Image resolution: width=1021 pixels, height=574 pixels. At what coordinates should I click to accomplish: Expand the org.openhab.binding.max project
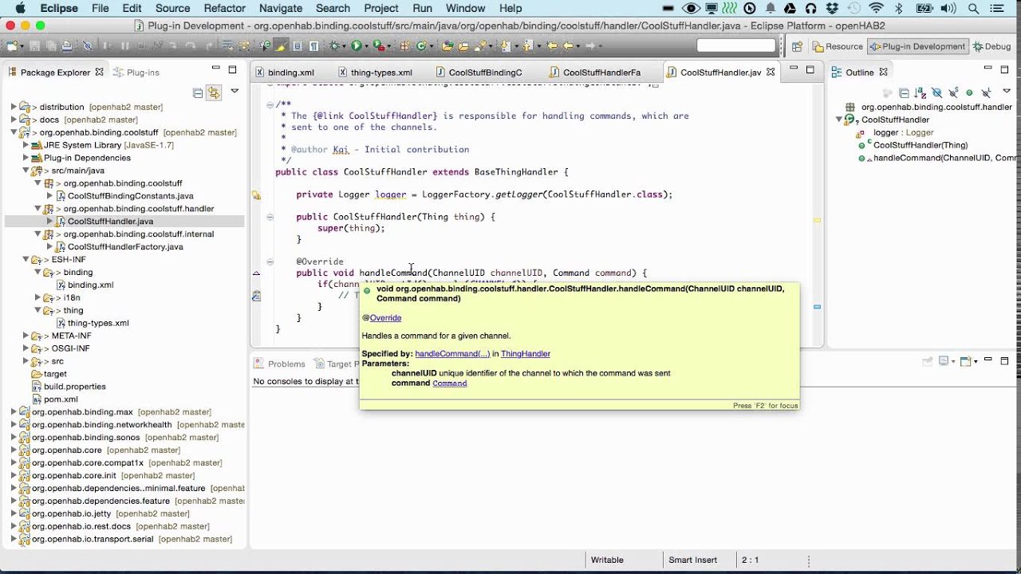(x=14, y=412)
